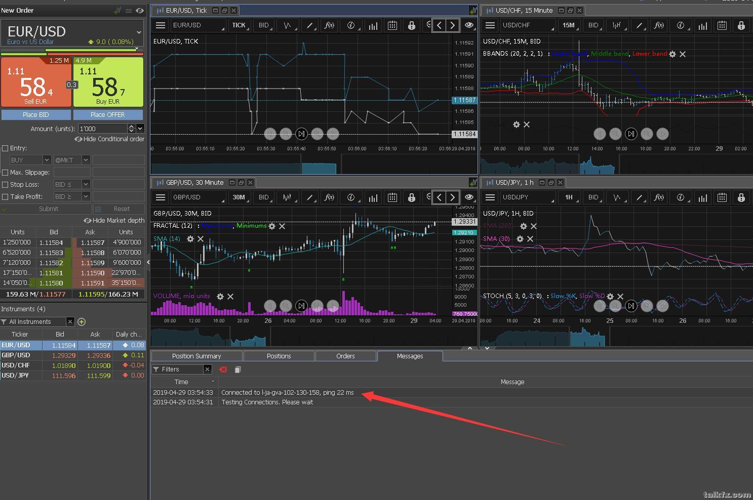Open the 15M period dropdown on USD/CHF chart

570,25
